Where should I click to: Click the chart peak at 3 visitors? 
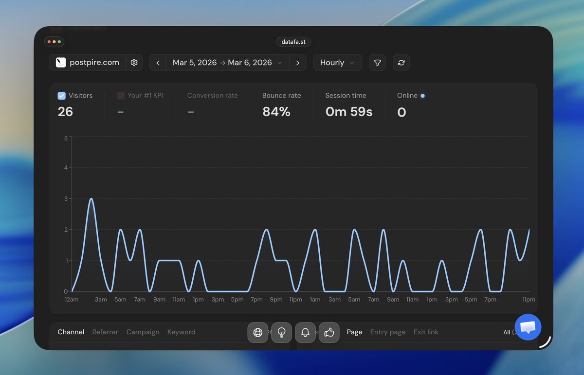91,199
